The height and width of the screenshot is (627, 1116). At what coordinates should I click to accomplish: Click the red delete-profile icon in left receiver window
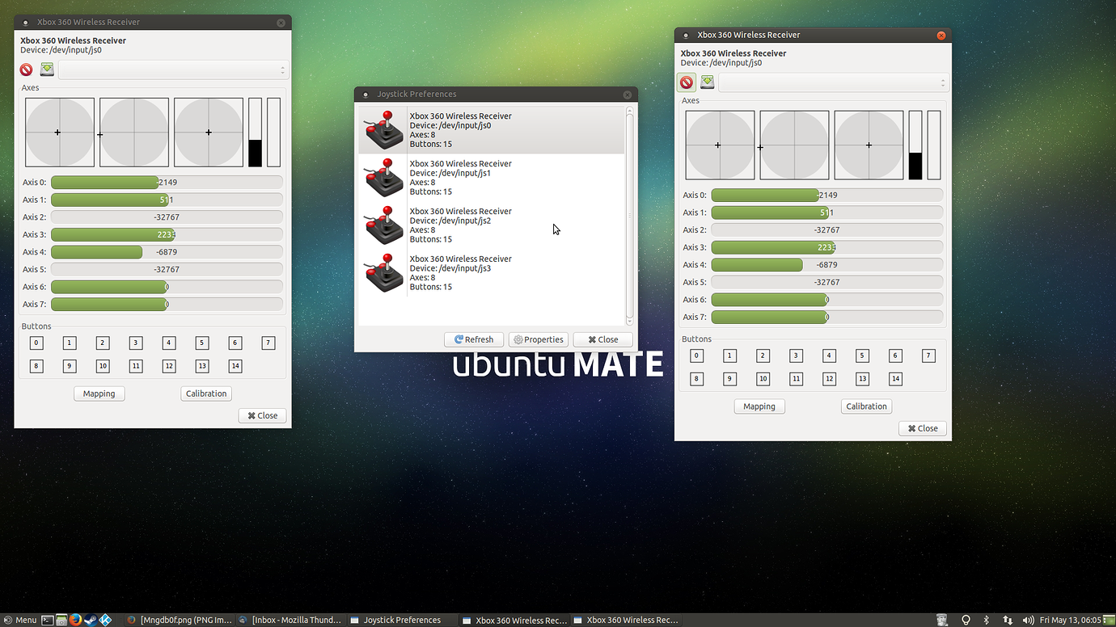26,70
